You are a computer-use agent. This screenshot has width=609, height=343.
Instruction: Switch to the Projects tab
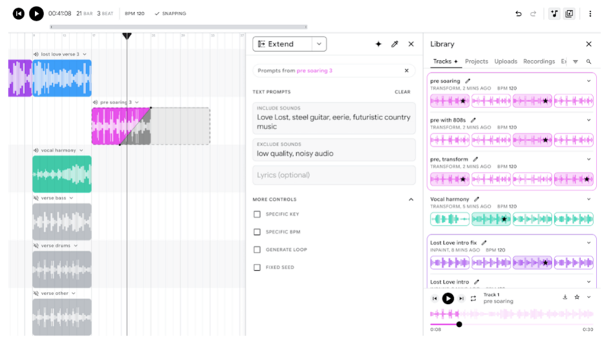click(477, 62)
